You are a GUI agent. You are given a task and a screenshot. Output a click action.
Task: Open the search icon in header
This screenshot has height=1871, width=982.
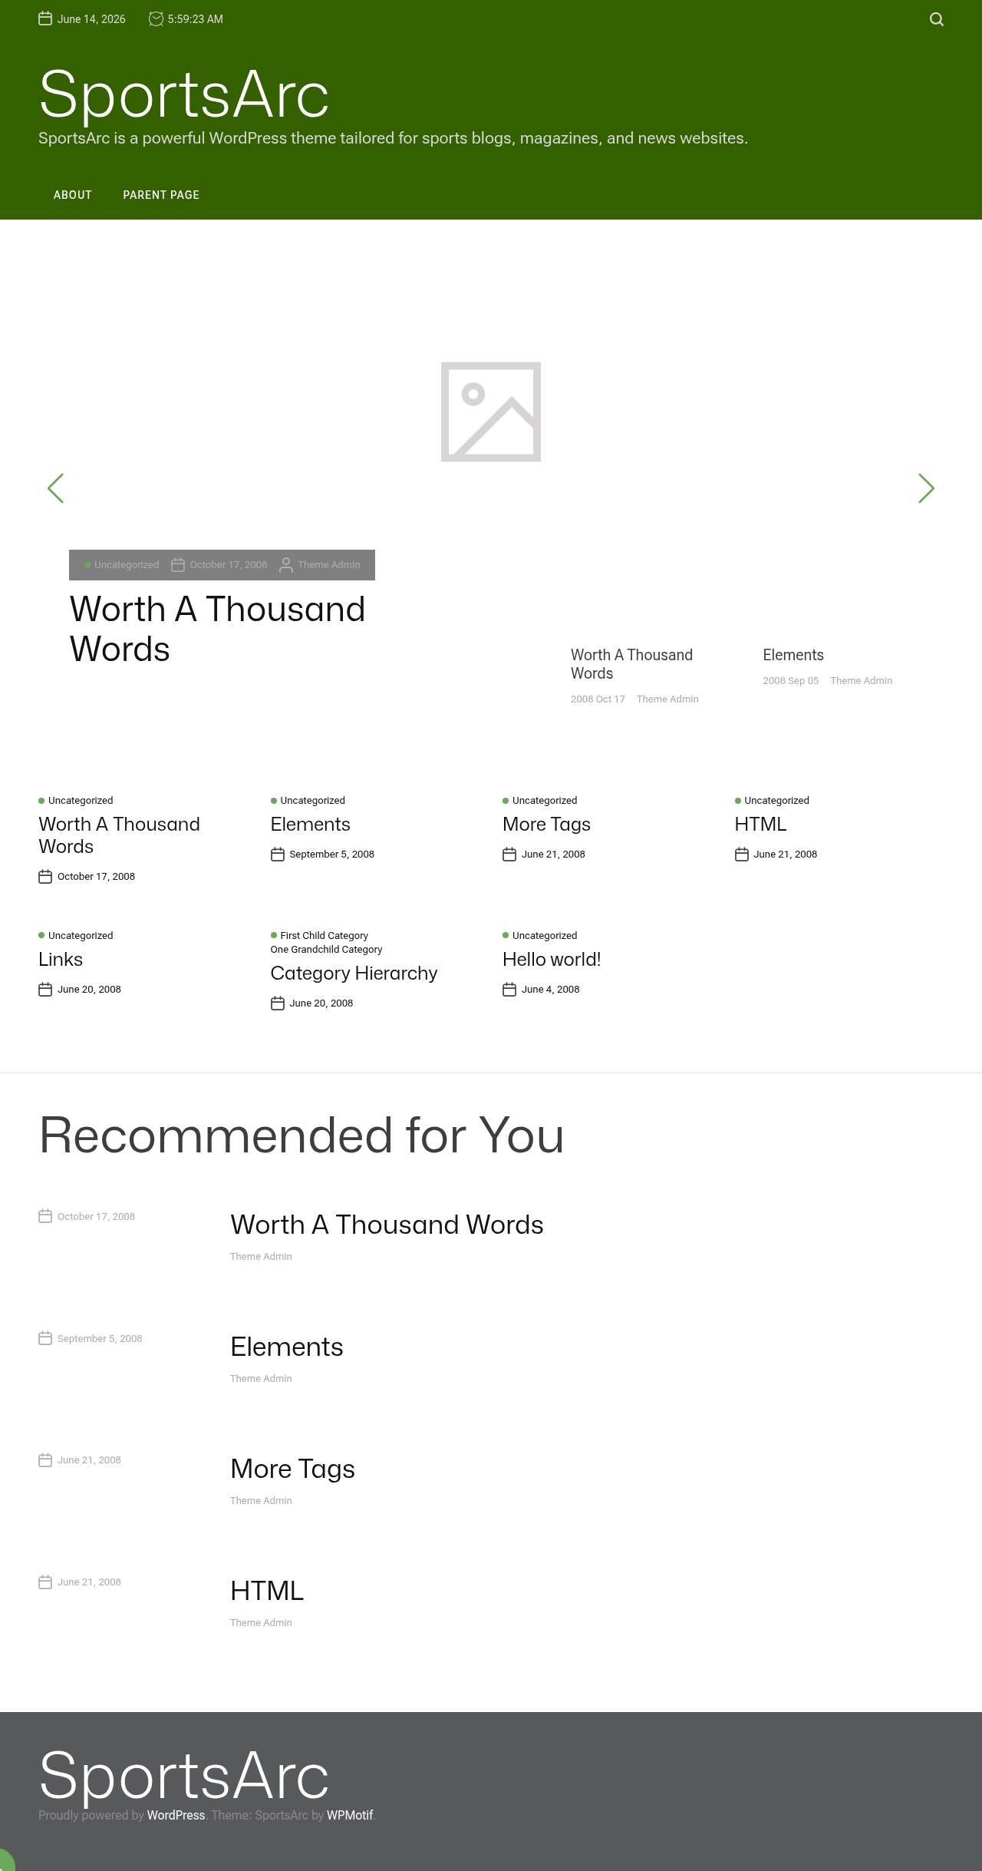(937, 19)
